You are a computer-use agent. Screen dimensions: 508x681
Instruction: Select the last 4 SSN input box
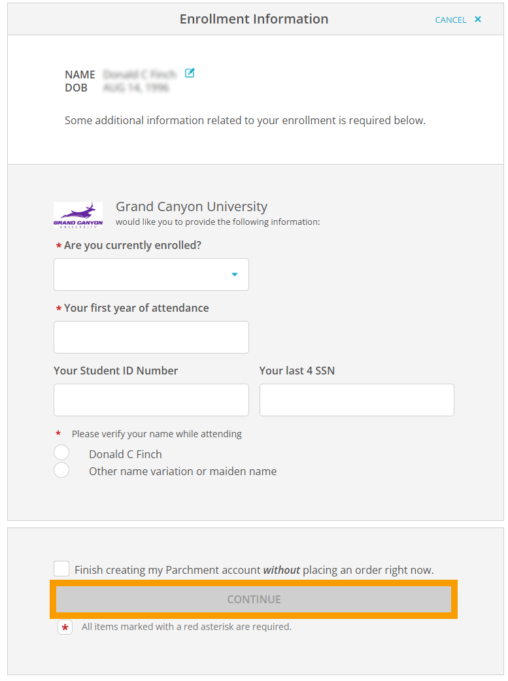point(357,400)
